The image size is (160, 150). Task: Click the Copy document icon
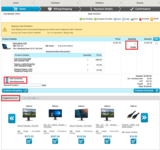coord(123,19)
